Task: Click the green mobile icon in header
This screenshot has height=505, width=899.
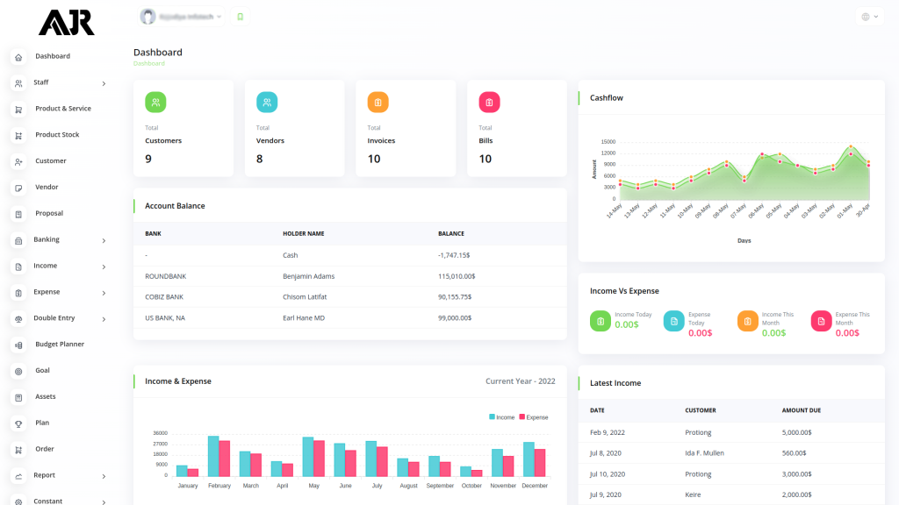Action: coord(241,17)
